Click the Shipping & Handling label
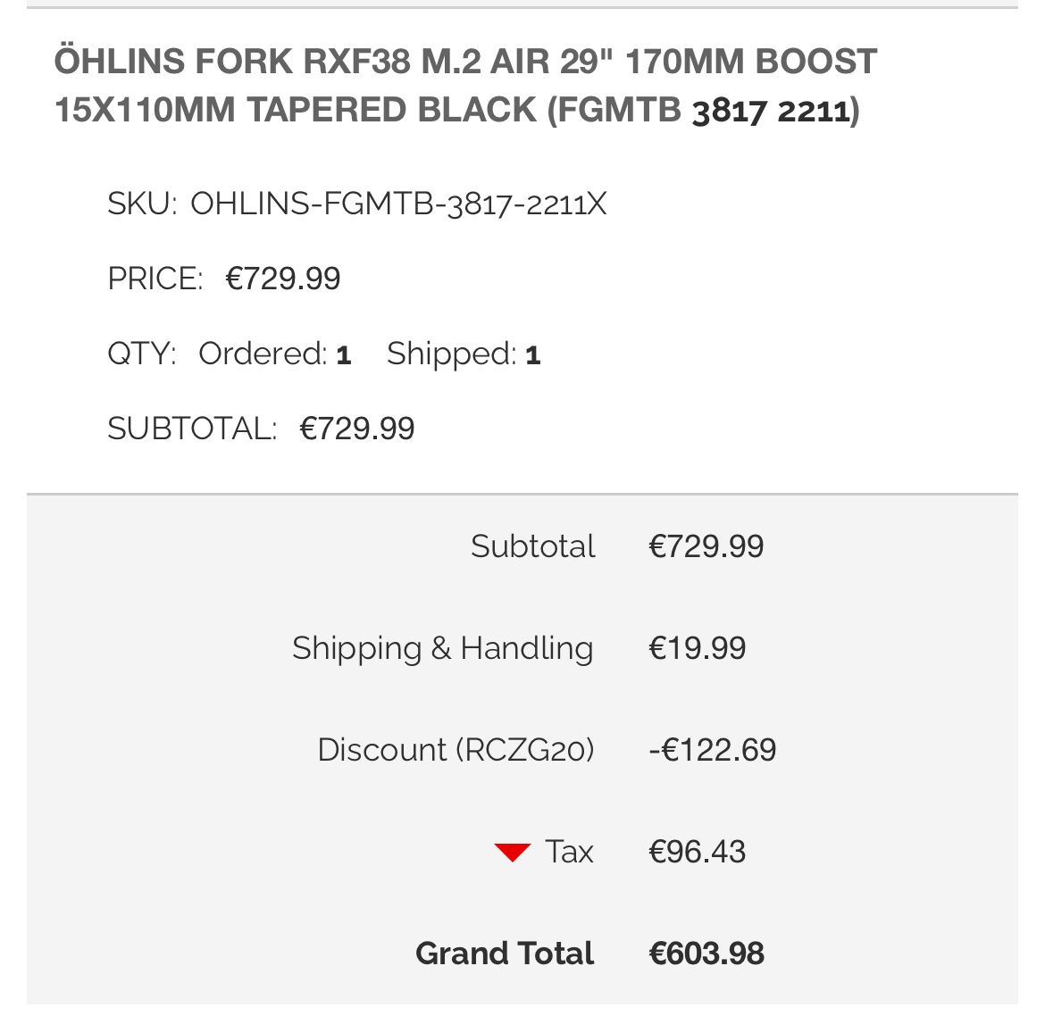 442,648
